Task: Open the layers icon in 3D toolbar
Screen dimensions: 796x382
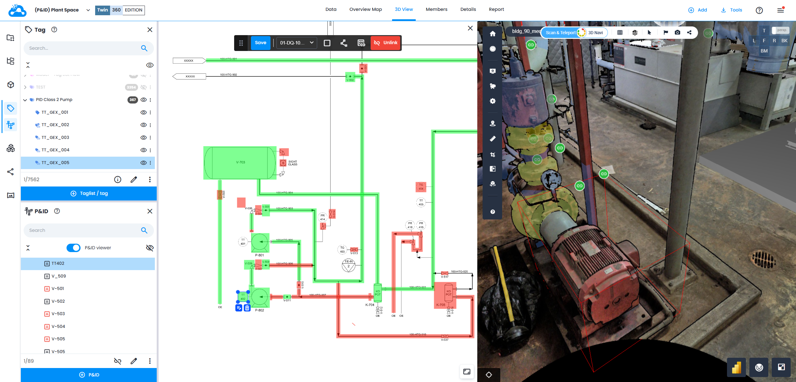Action: click(635, 32)
